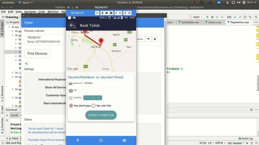The width and height of the screenshot is (259, 145).
Task: Click the headphones icon in Vysor toolbar
Action: [97, 13]
